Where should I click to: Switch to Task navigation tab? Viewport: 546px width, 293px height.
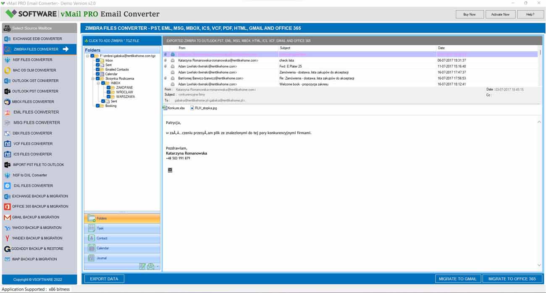pos(122,228)
